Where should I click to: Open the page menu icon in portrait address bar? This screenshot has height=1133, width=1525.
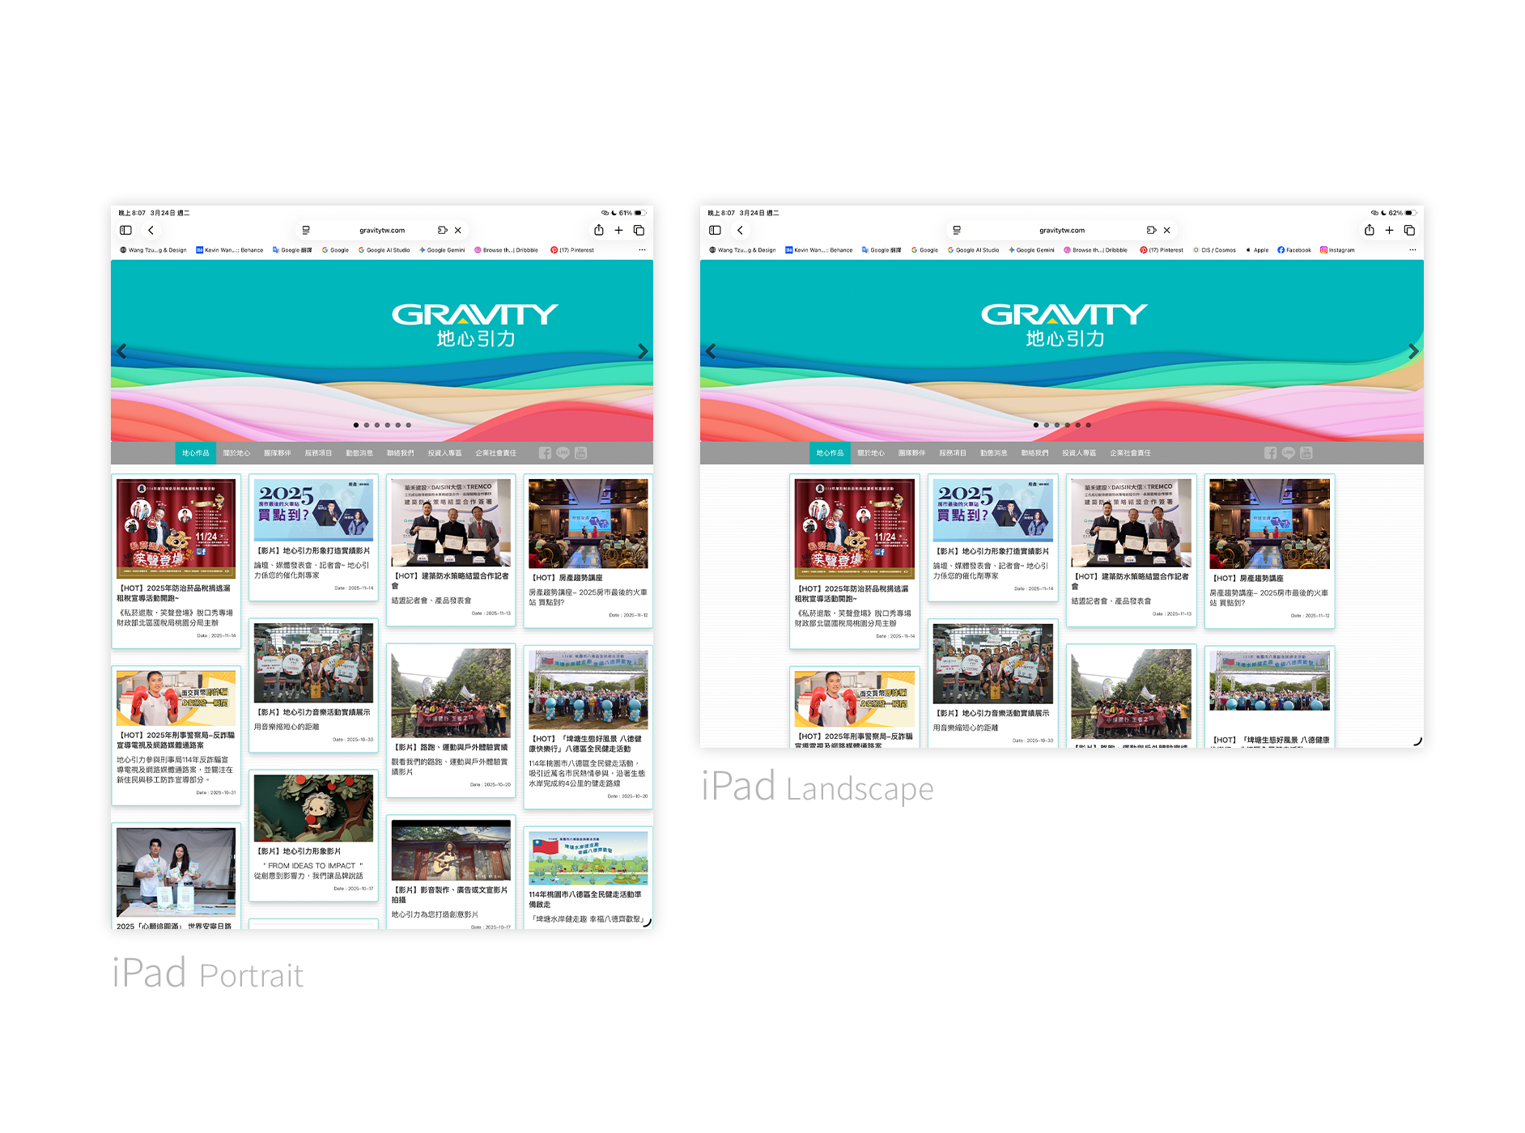pyautogui.click(x=306, y=231)
